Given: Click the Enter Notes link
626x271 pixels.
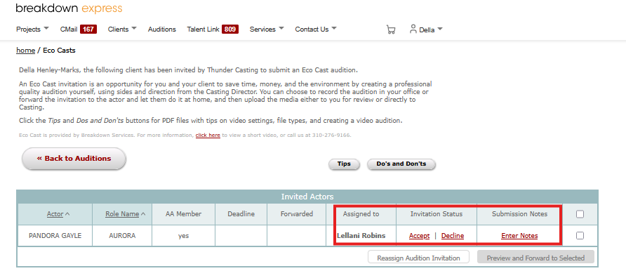Looking at the screenshot, I should (x=519, y=236).
